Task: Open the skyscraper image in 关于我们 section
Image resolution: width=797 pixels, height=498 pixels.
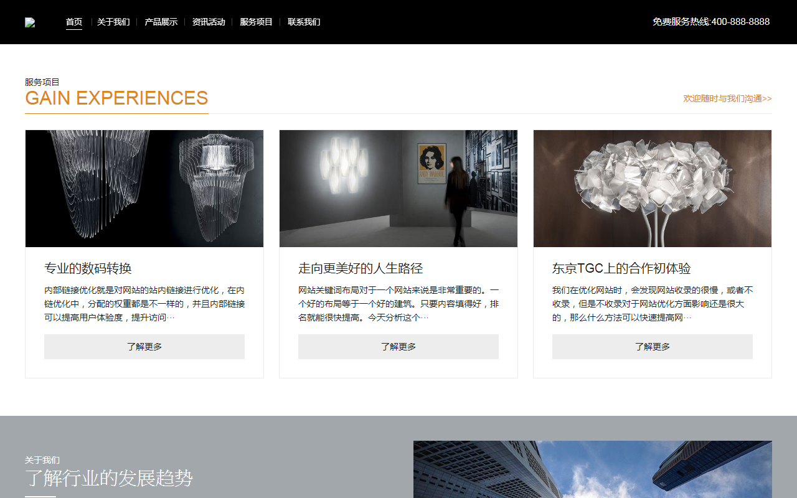Action: coord(593,469)
